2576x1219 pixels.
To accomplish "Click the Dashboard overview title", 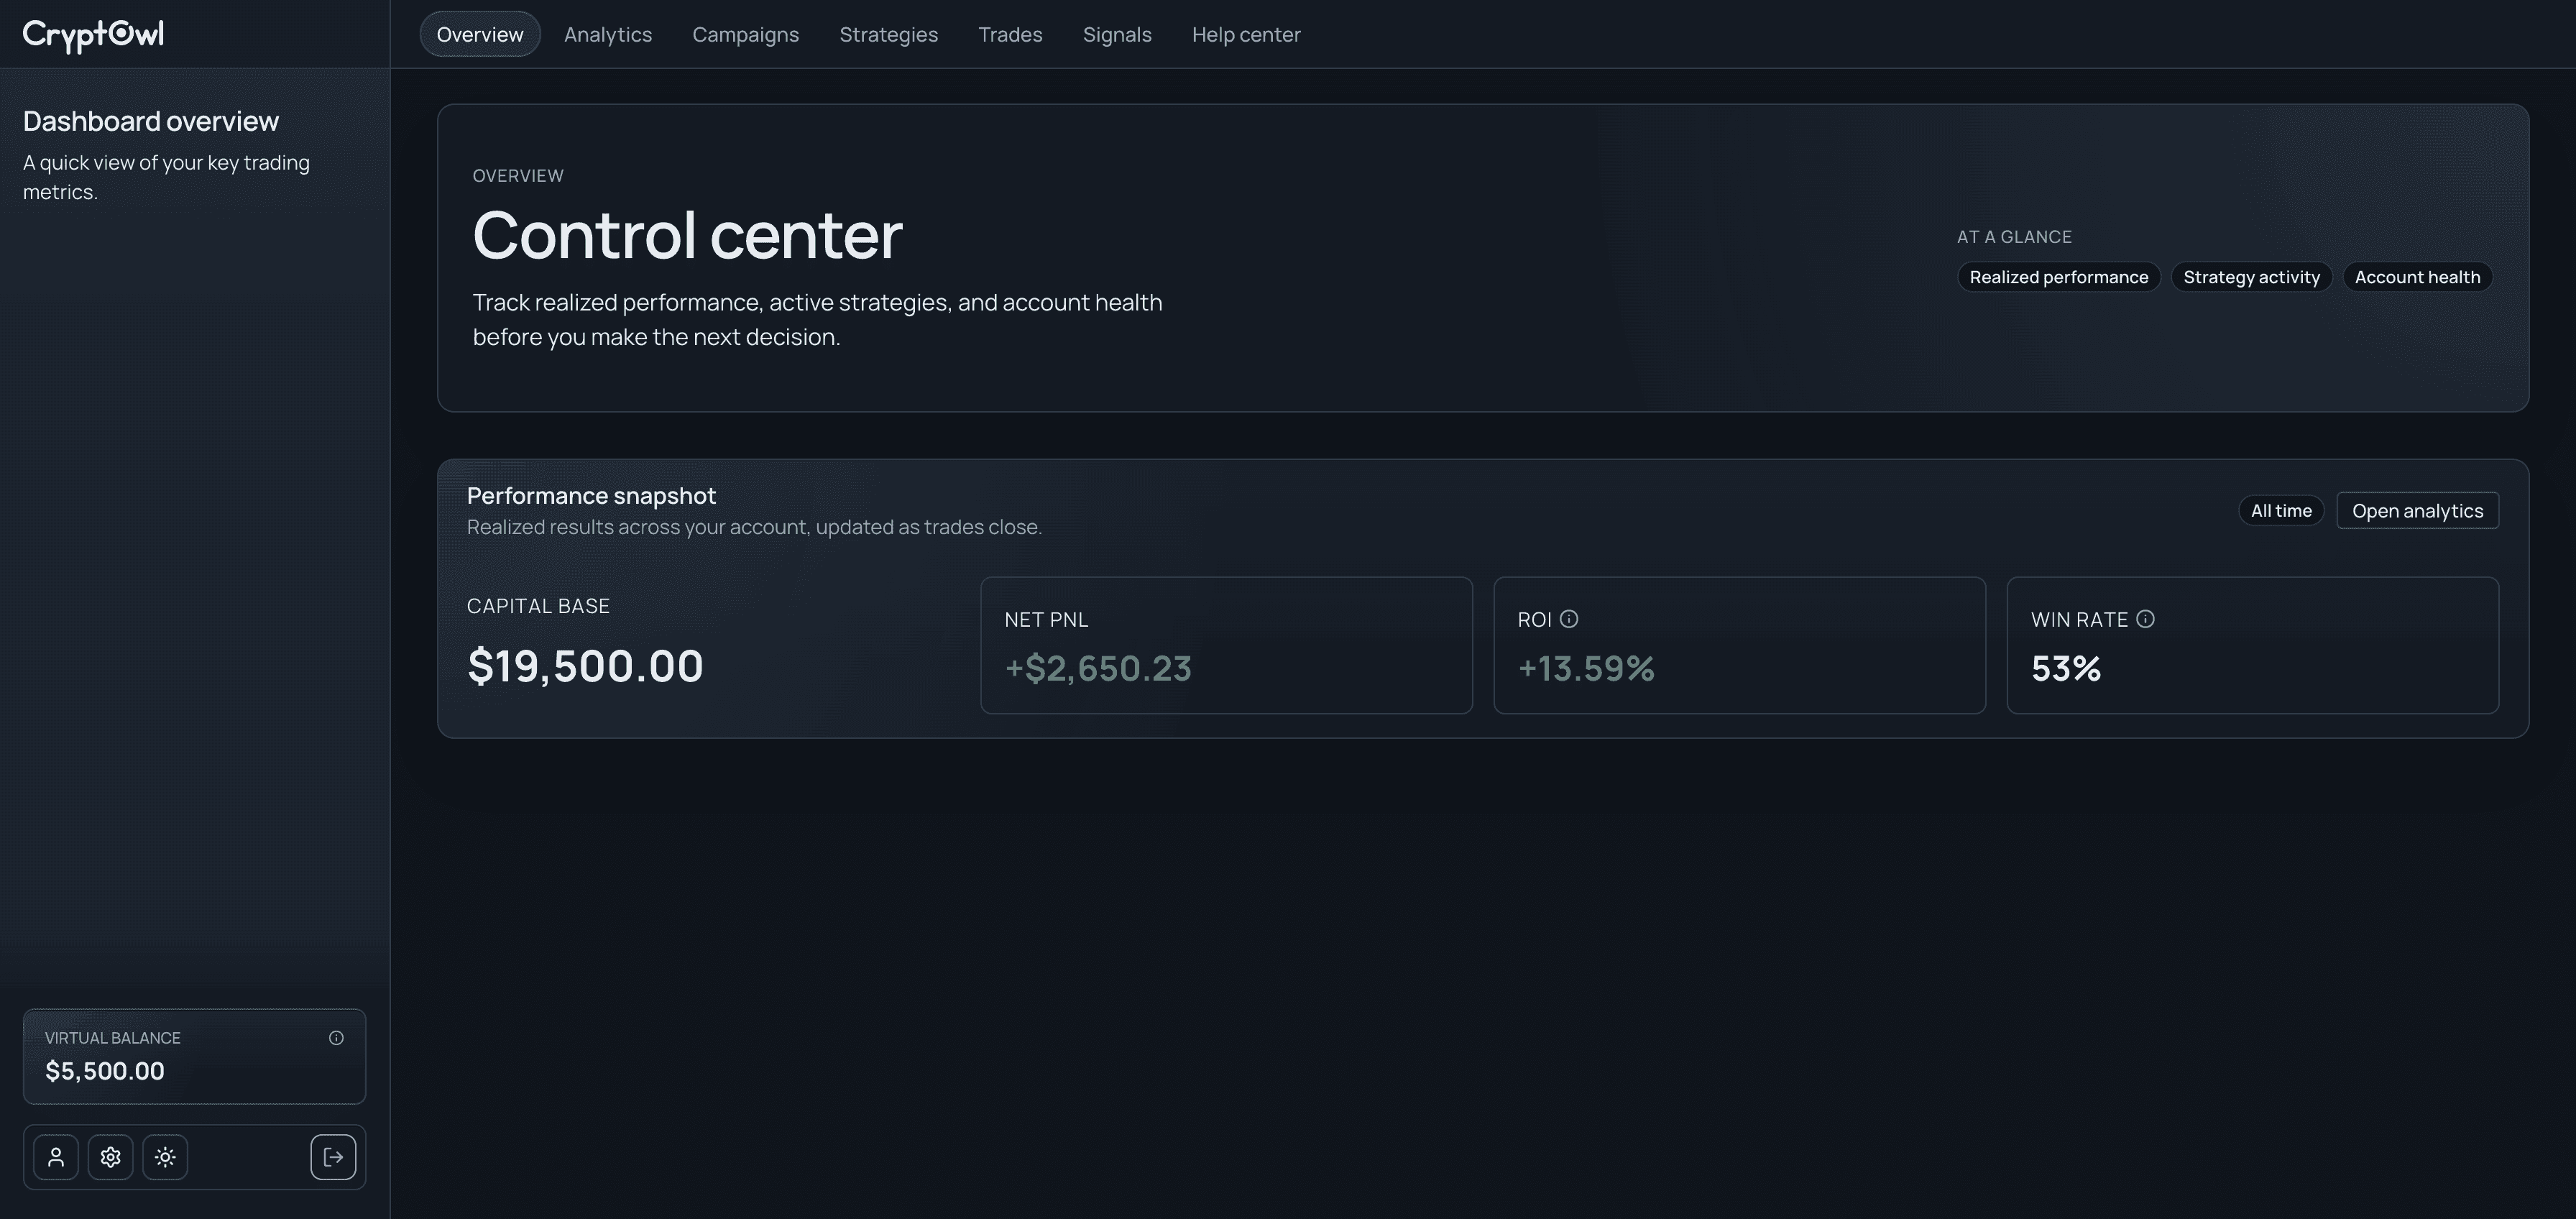I will point(151,121).
